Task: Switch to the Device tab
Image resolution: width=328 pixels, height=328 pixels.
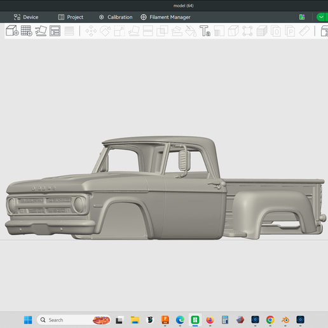Action: pyautogui.click(x=26, y=17)
